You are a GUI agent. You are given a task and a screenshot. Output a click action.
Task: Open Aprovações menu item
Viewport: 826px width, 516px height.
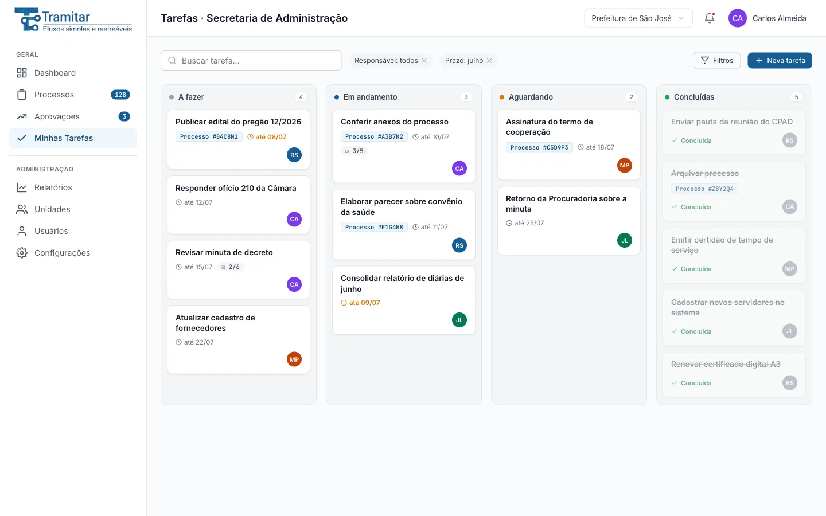[73, 116]
